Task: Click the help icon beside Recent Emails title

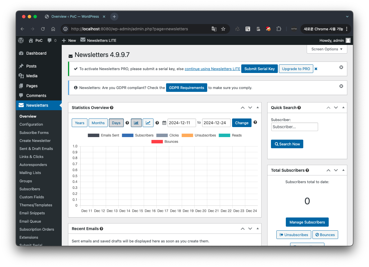Action: [x=101, y=229]
